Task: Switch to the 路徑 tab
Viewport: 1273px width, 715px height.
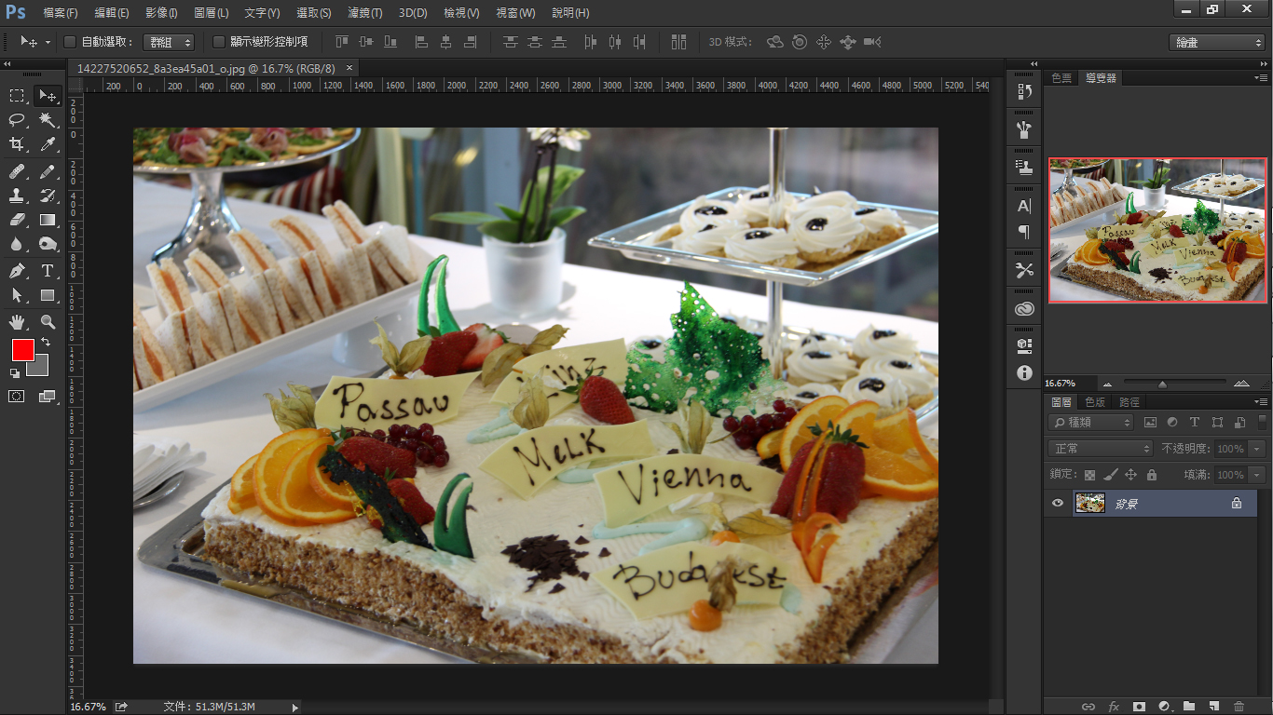Action: click(1129, 402)
